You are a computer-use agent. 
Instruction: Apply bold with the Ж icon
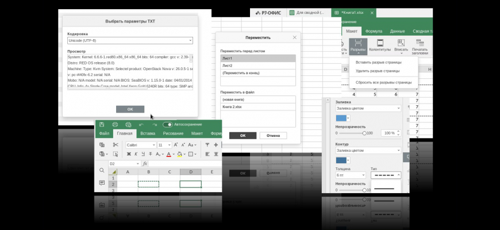129,154
